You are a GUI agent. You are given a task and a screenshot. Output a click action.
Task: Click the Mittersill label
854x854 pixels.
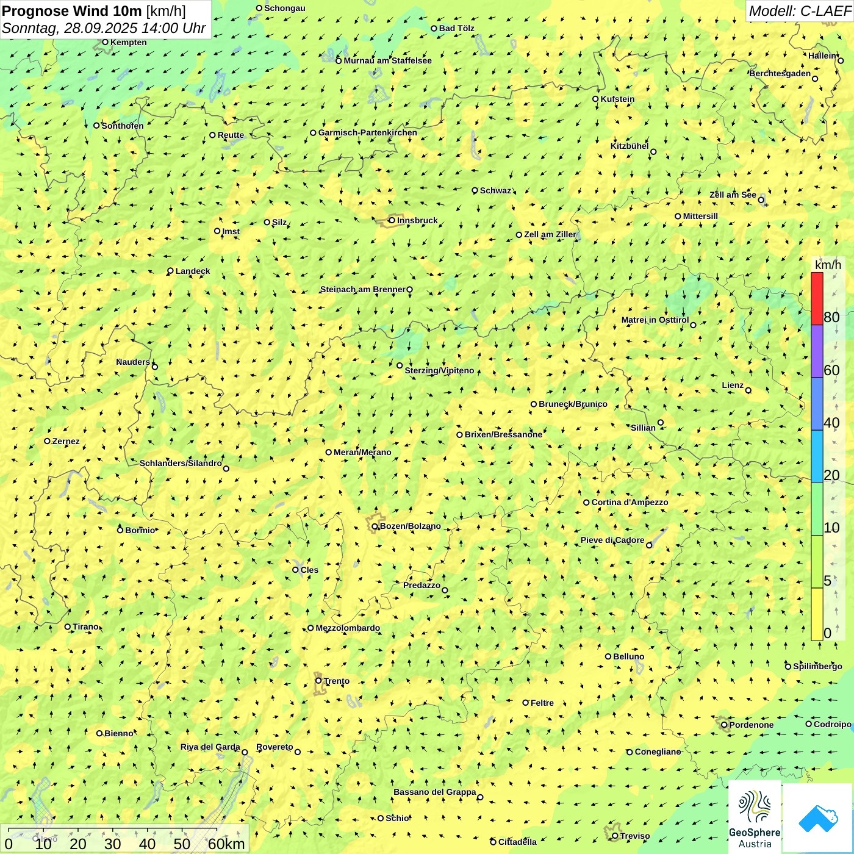(700, 216)
